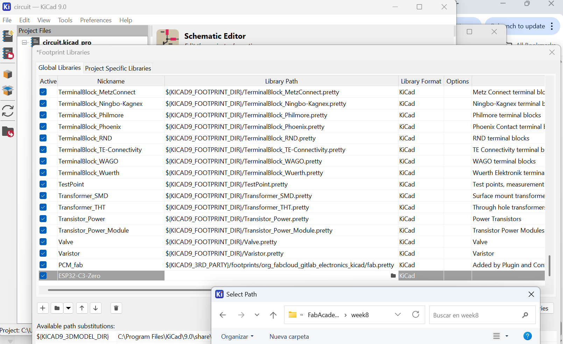
Task: Close the Select Path dialog
Action: click(x=531, y=294)
